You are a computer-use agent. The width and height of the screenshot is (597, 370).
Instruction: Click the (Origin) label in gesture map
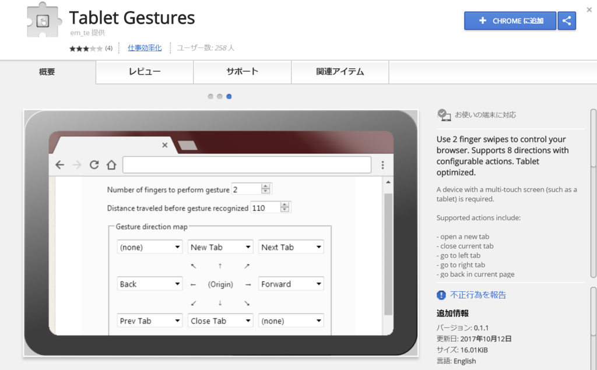click(220, 284)
